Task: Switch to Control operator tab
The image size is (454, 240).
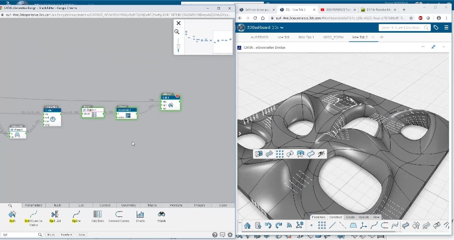Action: pos(105,205)
